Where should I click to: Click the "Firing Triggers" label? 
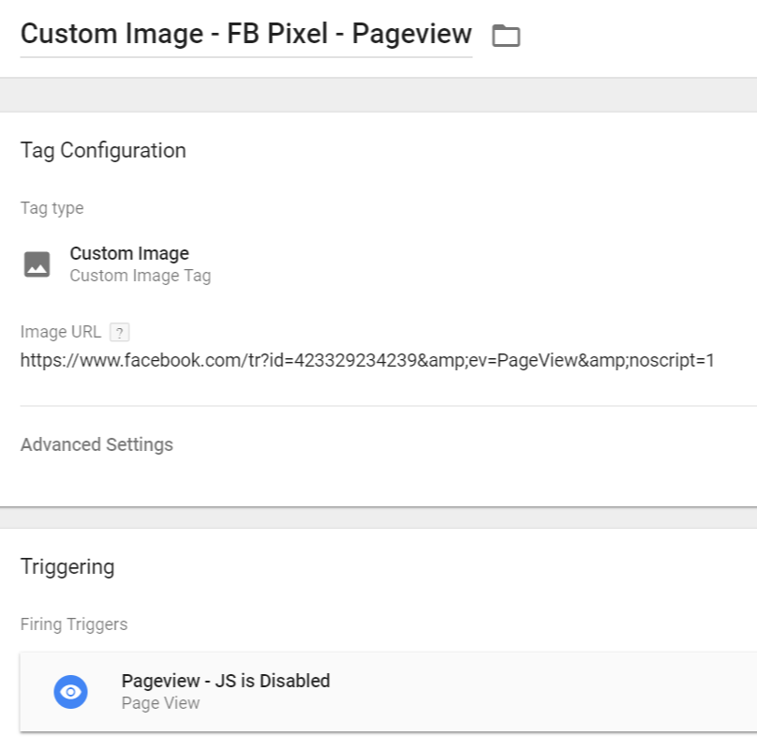coord(74,624)
